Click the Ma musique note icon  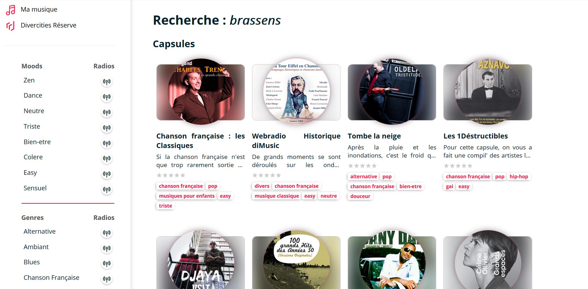11,10
